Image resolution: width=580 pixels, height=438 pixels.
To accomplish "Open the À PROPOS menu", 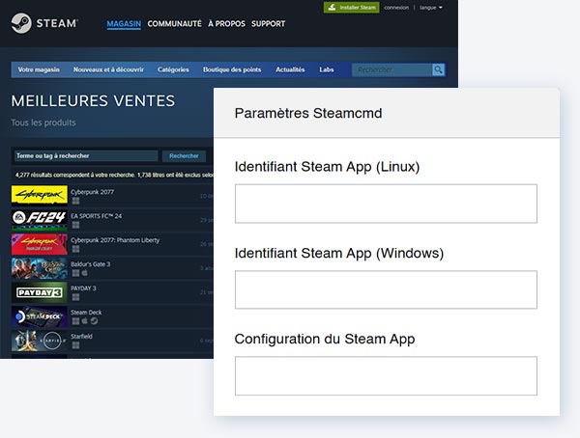I will pyautogui.click(x=226, y=23).
